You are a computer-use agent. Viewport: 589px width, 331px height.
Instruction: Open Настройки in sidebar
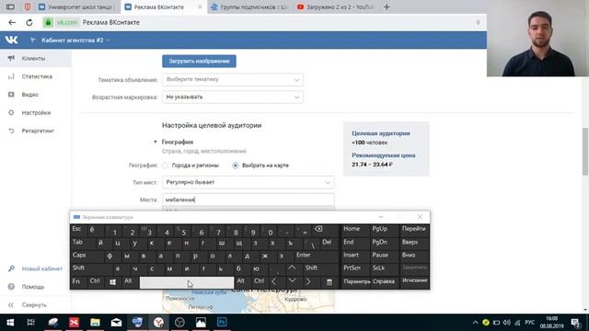pyautogui.click(x=35, y=112)
